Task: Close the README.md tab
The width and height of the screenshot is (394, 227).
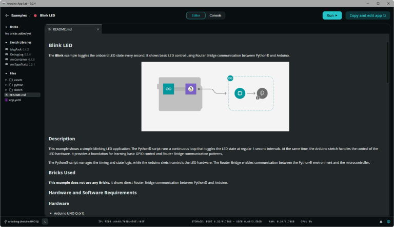Action: point(98,29)
